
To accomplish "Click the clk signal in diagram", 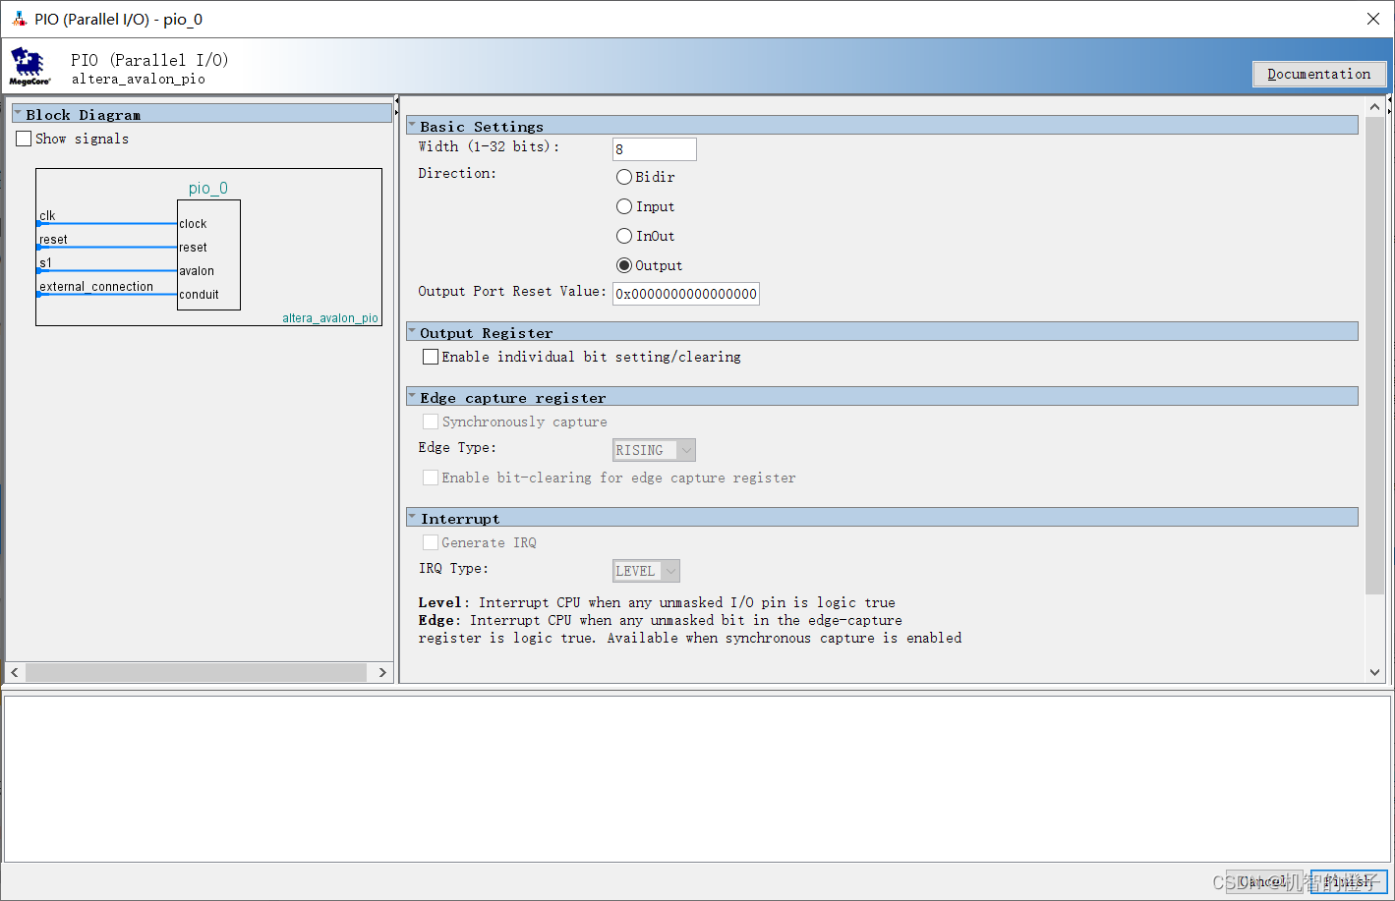I will coord(47,216).
